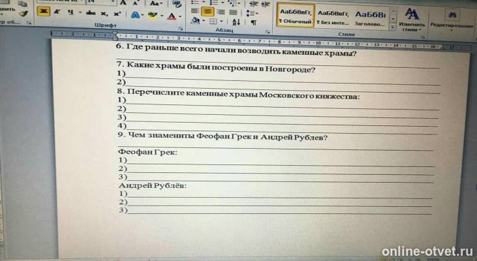The image size is (477, 261).
Task: Increase font size with large A
Action: tap(123, 3)
